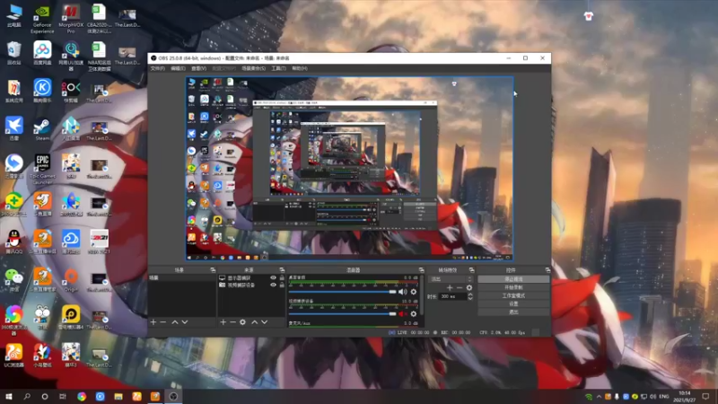Open the Windows notification center in the taskbar
Screen dimensions: 718x404
coord(705,397)
